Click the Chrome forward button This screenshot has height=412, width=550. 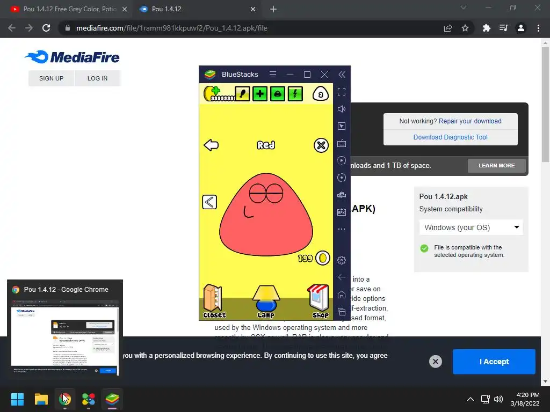pyautogui.click(x=29, y=28)
